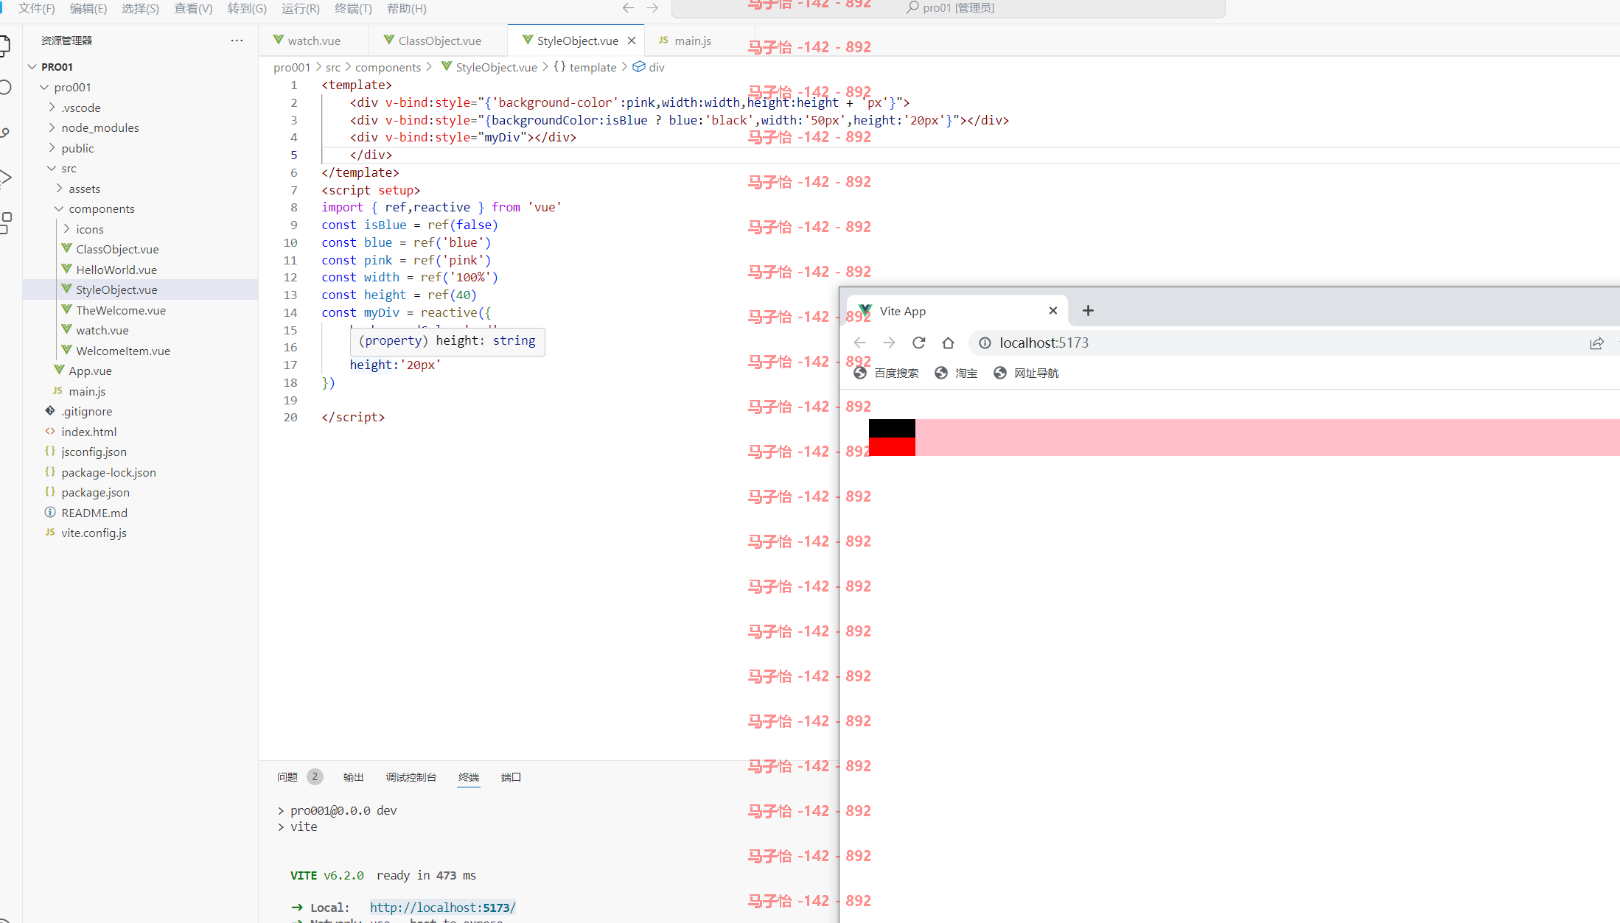The width and height of the screenshot is (1620, 923).
Task: Open 网址导航 bookmark
Action: (1026, 373)
